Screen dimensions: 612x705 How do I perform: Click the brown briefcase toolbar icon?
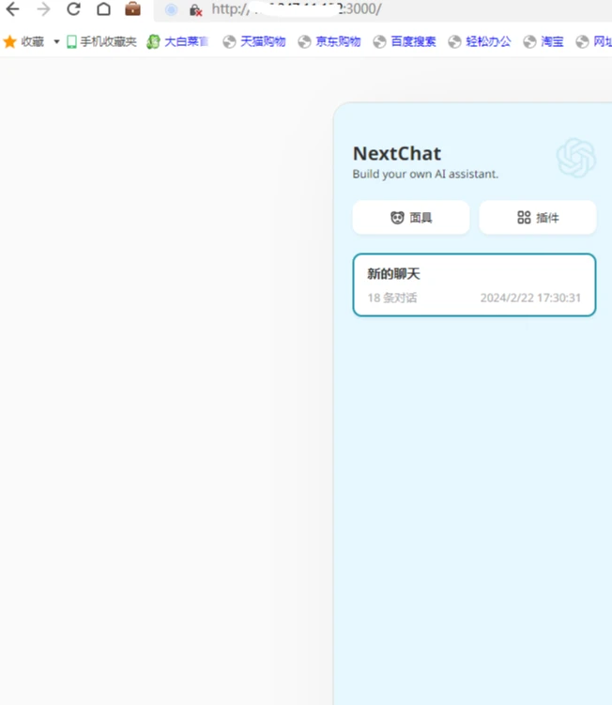pos(132,9)
